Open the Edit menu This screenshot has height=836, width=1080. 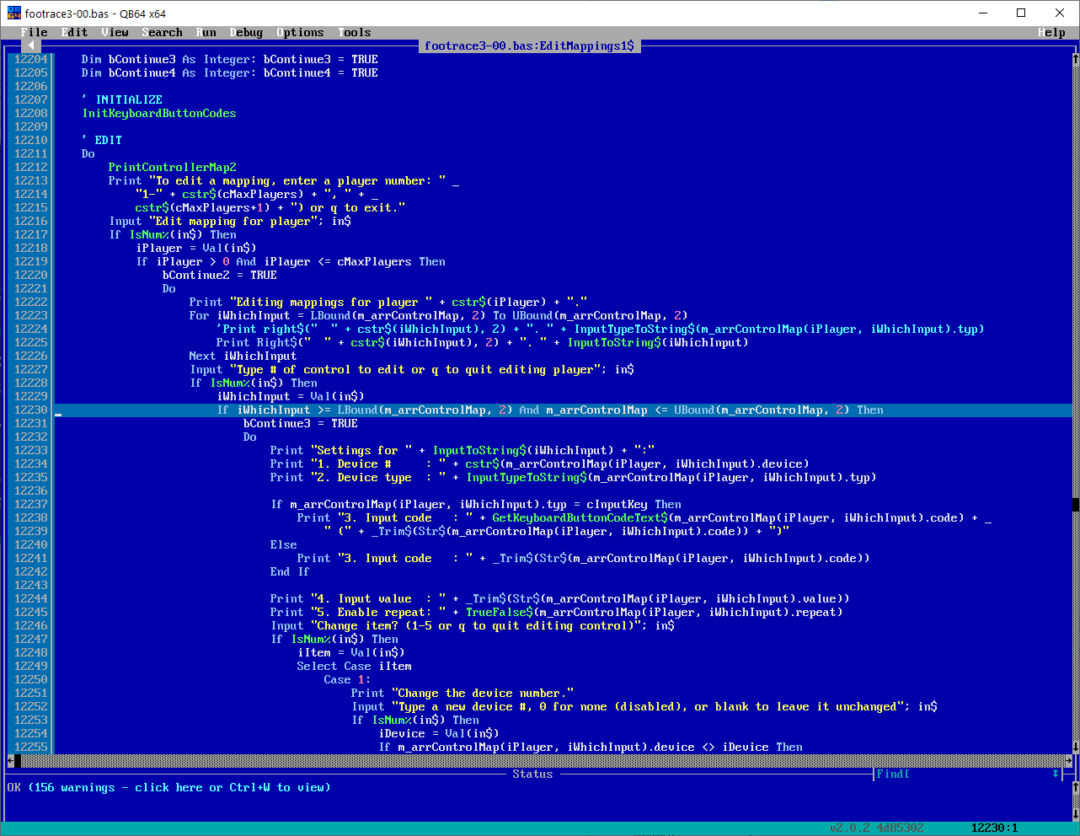coord(74,32)
